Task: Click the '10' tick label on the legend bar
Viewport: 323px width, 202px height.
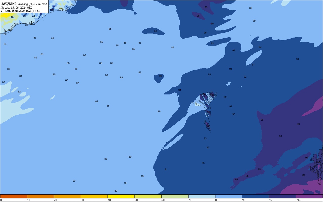Action: 29,200
